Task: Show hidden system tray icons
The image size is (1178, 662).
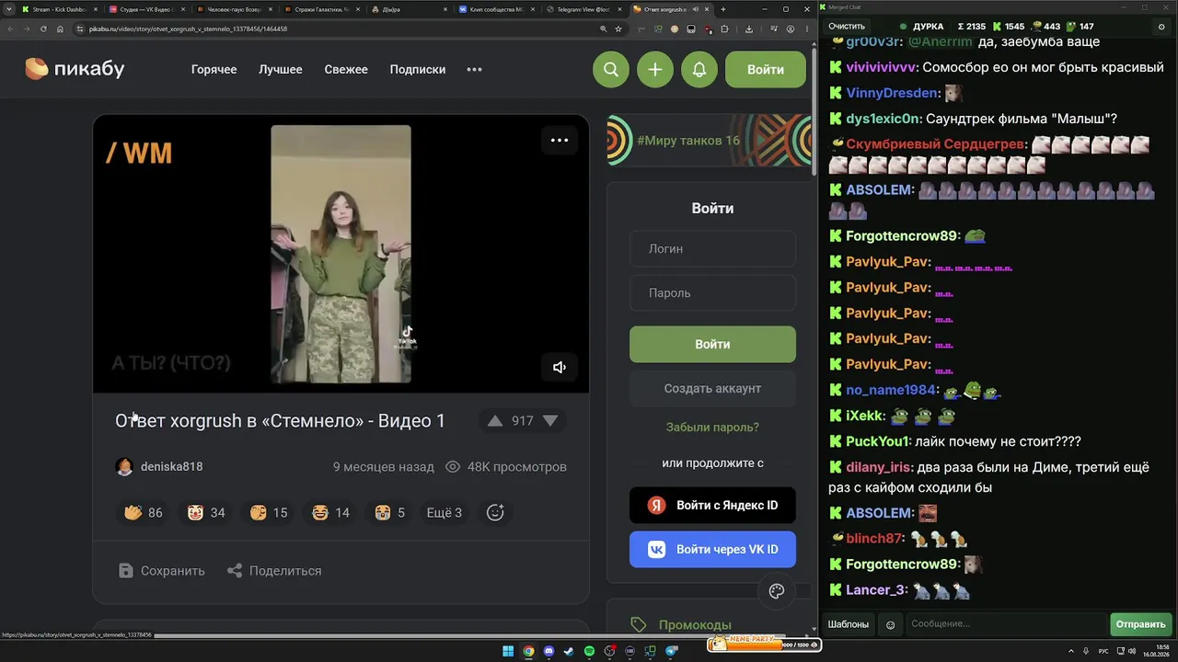Action: (1071, 652)
